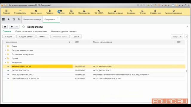Click the Полное наименование column header
Image resolution: width=191 pixels, height=107 pixels.
coord(133,42)
